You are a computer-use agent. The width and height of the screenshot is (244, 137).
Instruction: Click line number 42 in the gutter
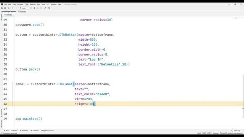coord(5,84)
